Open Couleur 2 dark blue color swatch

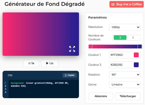click(x=136, y=65)
